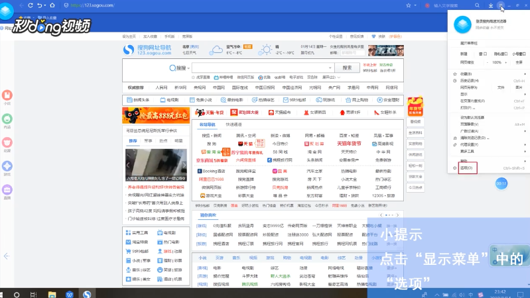This screenshot has height=298, width=530.
Task: Open the undo icon dropdown arrow
Action: tap(44, 5)
